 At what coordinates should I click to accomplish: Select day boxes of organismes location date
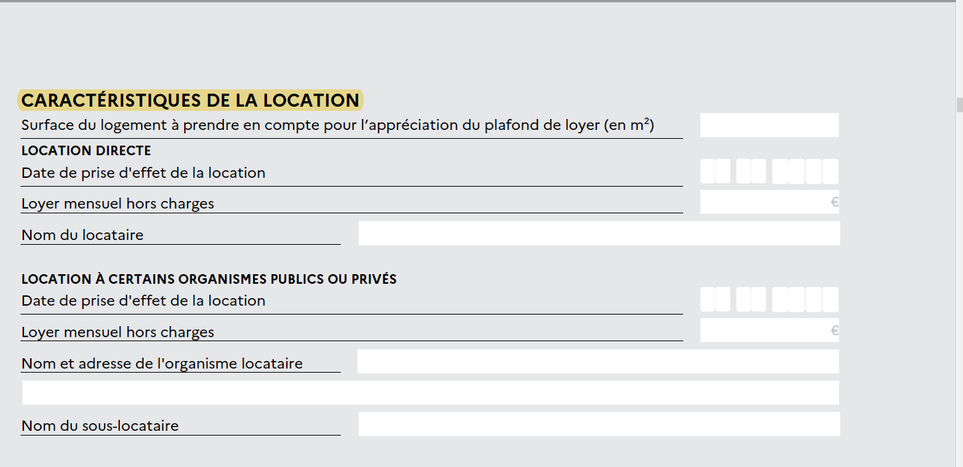coord(715,299)
